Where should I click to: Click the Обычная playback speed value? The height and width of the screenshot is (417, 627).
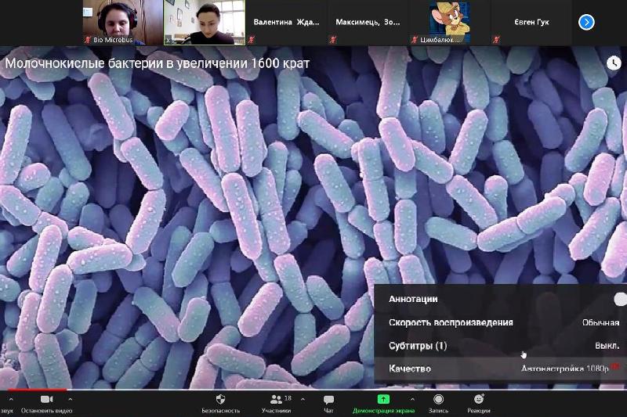(600, 322)
